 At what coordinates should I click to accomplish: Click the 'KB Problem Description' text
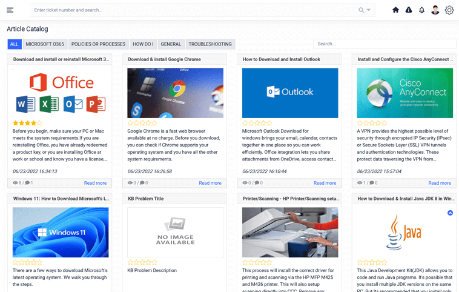tap(152, 270)
